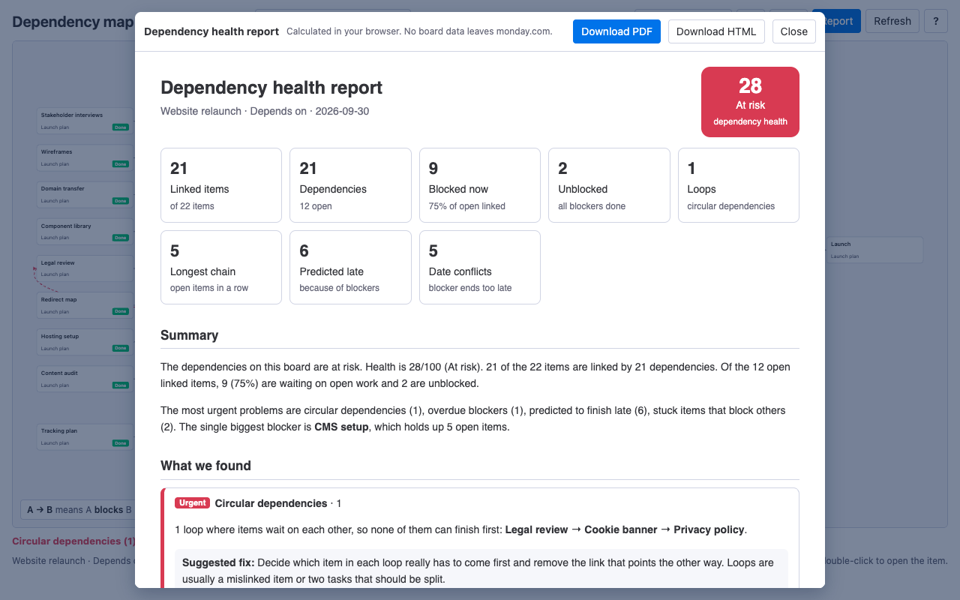Viewport: 960px width, 600px height.
Task: Select the Blocked now card
Action: coord(480,185)
